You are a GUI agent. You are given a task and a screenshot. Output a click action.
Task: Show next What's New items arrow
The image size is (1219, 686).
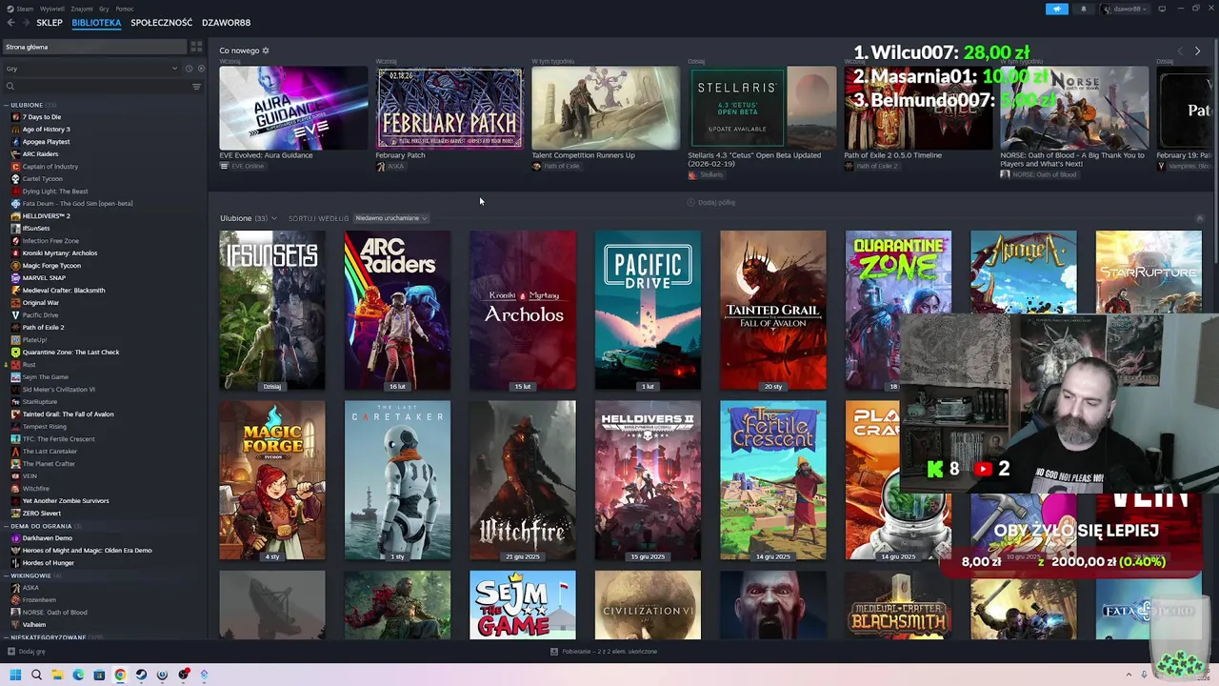tap(1197, 50)
